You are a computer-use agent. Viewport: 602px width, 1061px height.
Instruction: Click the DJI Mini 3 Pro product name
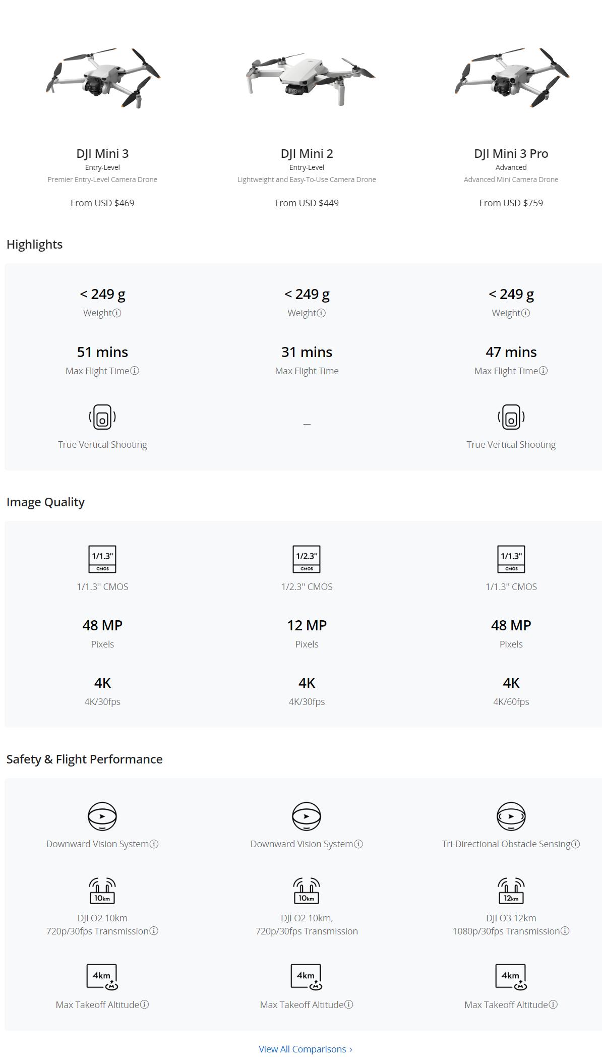tap(511, 153)
